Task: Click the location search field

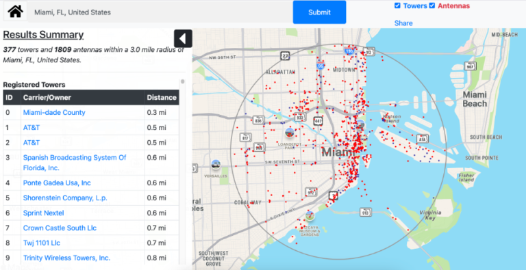Action: pyautogui.click(x=160, y=12)
